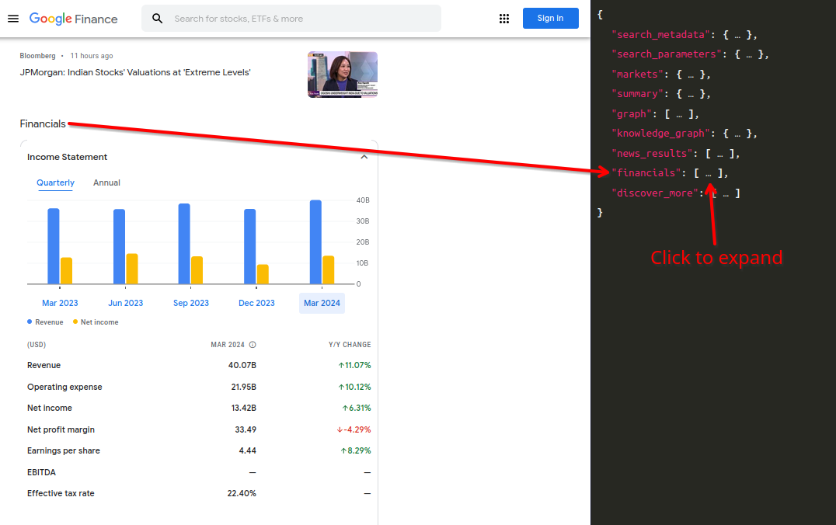Click the Bloomberg source label

click(37, 56)
